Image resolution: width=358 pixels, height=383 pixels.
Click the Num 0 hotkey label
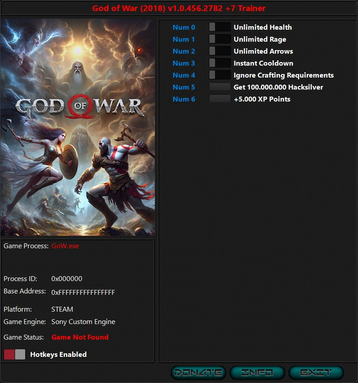(184, 27)
